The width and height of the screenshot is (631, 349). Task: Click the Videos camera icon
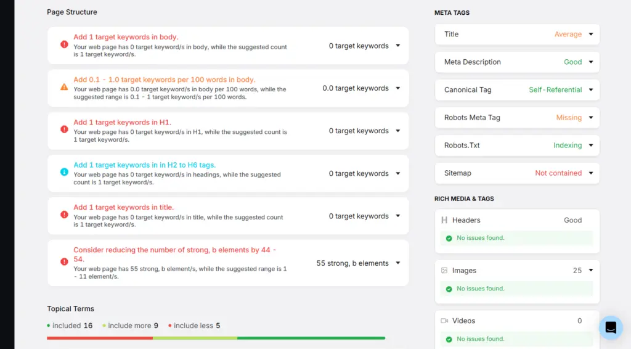tap(444, 321)
